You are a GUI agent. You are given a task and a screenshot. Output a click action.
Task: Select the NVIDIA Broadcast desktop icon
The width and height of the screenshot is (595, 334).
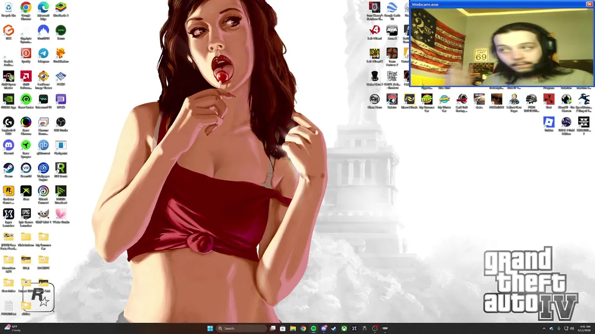click(61, 194)
